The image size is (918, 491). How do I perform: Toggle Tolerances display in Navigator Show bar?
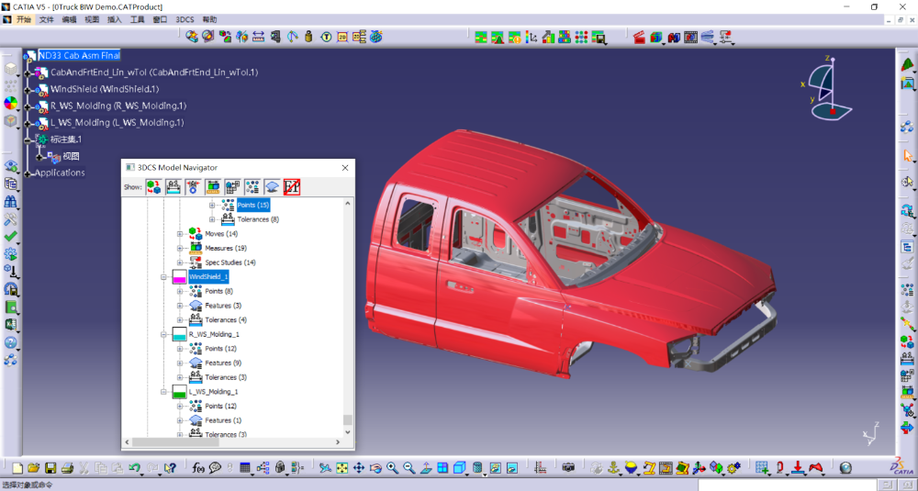(174, 187)
